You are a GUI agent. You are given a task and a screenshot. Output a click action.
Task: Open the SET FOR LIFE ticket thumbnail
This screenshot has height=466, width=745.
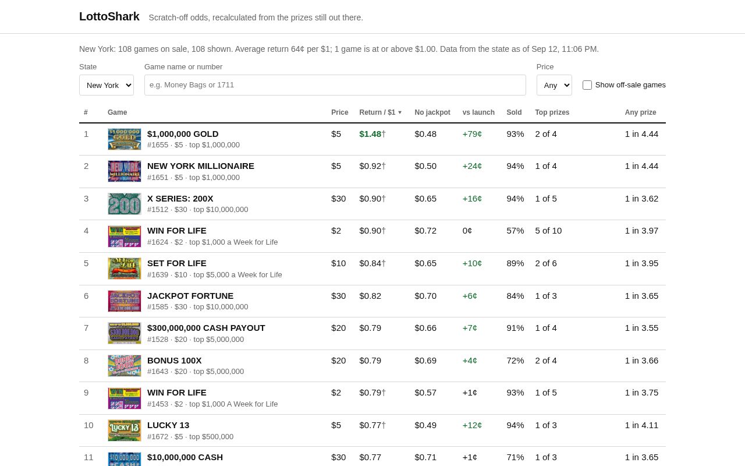(x=125, y=269)
